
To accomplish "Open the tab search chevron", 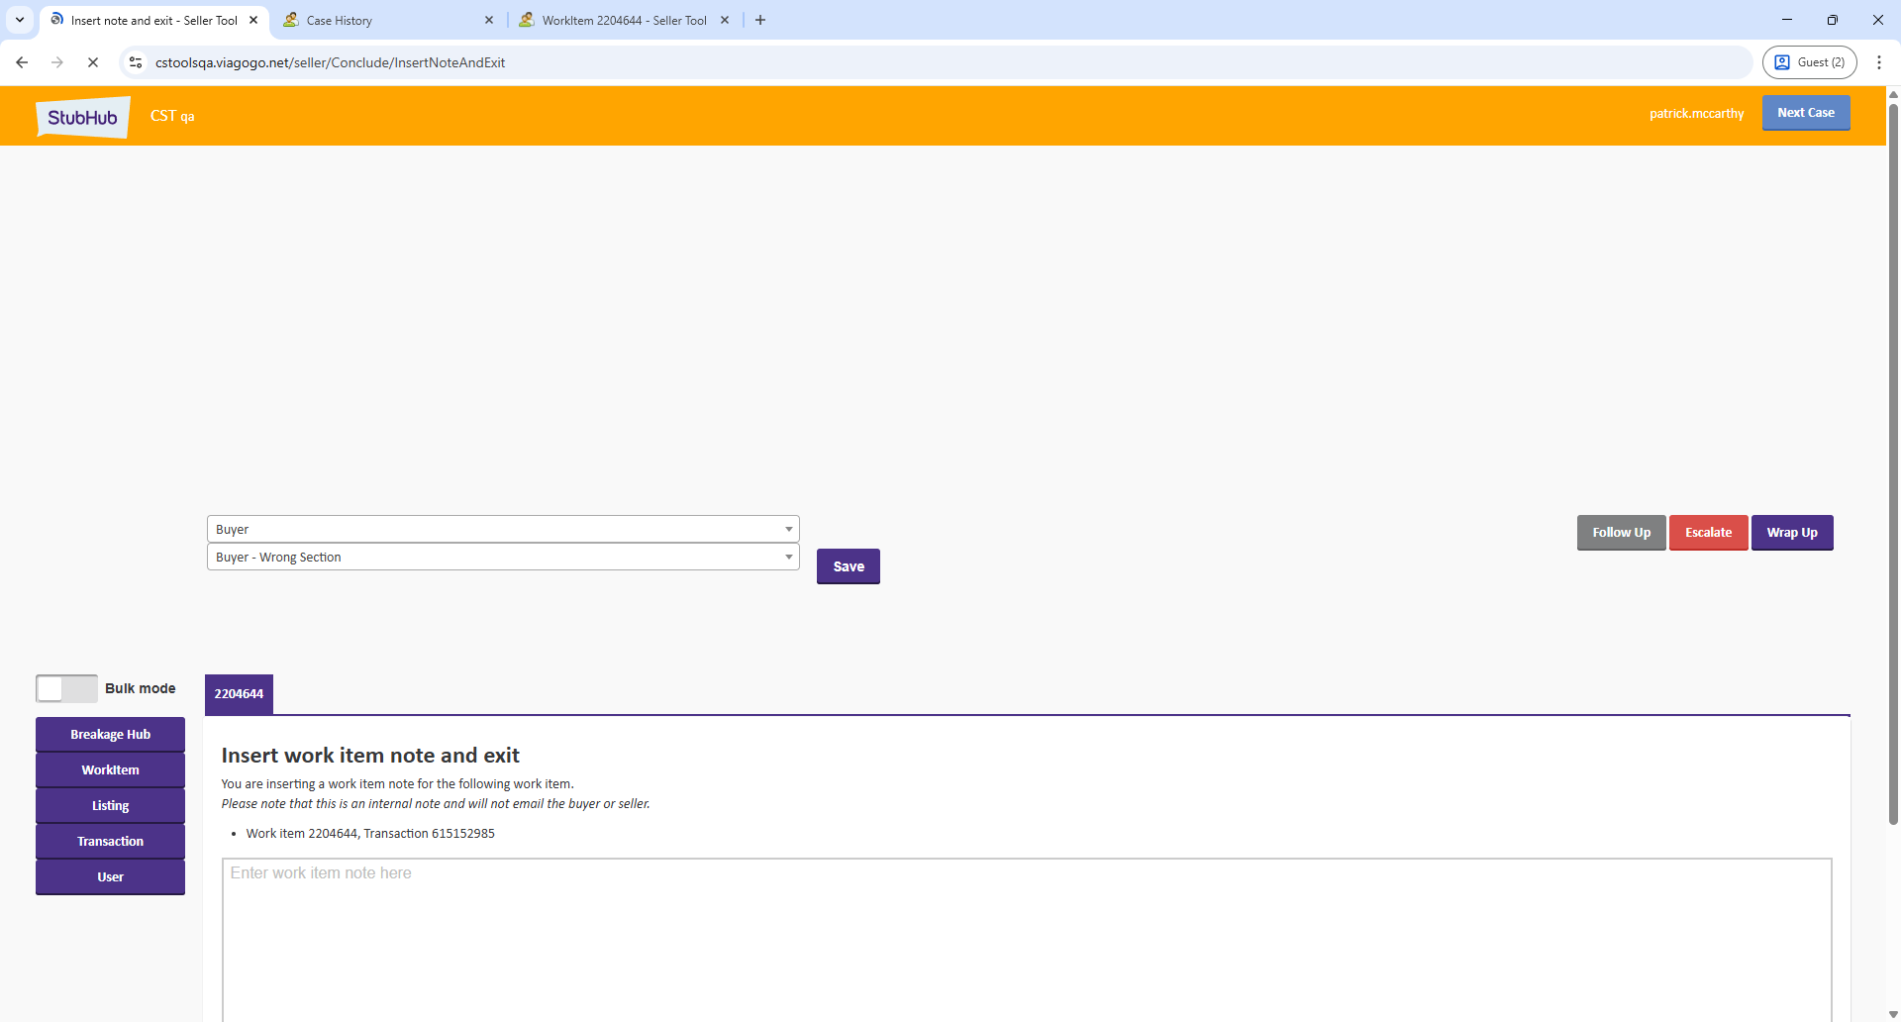I will [x=20, y=20].
